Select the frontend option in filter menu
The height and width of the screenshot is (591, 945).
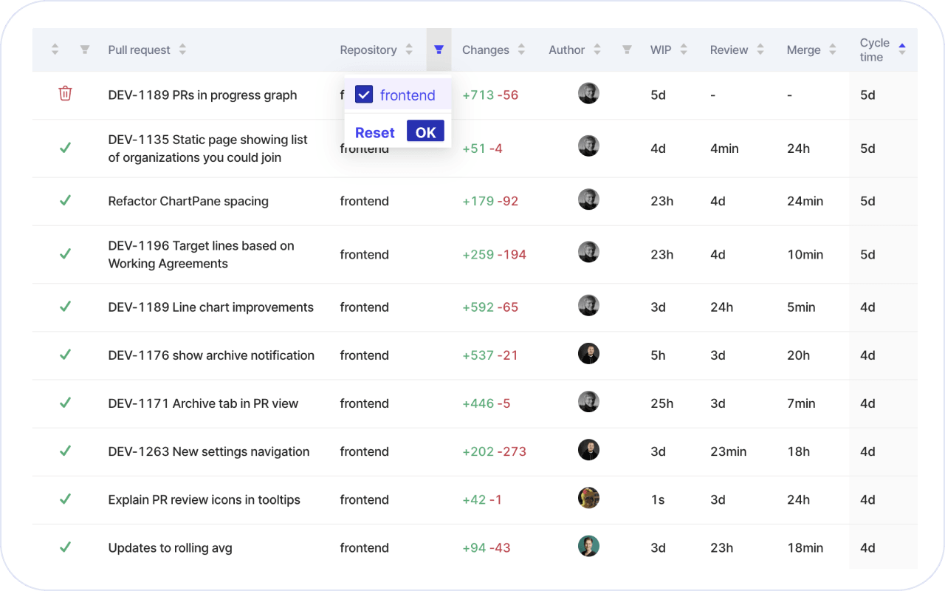pyautogui.click(x=408, y=95)
